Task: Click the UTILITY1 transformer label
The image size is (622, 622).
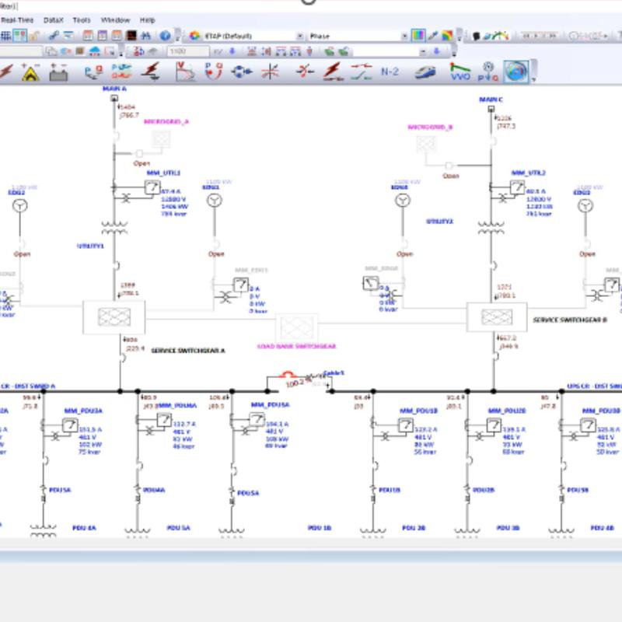Action: (90, 246)
